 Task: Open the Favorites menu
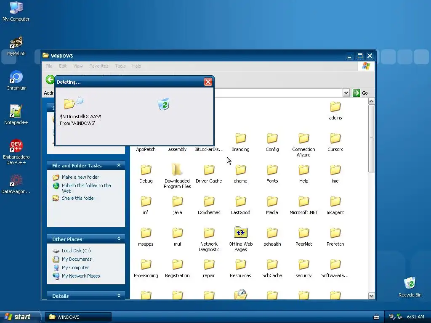pyautogui.click(x=98, y=66)
